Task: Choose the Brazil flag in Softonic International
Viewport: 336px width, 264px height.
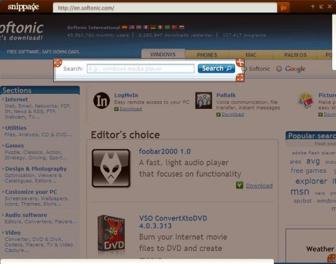Action: [x=168, y=27]
